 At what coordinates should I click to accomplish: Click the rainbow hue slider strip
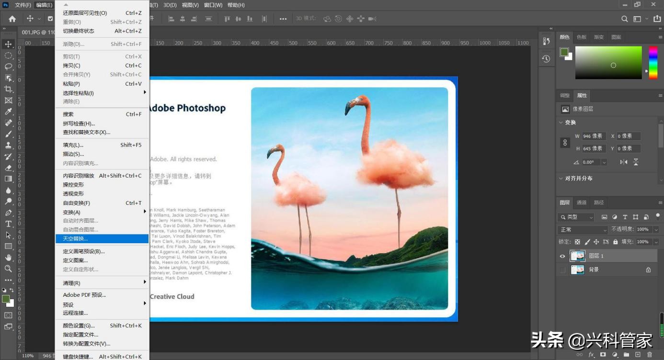(653, 62)
